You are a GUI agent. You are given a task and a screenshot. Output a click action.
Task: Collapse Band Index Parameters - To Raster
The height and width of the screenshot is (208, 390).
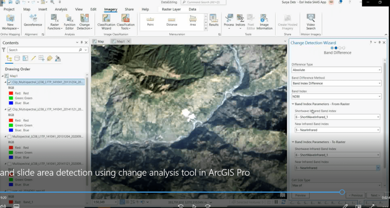click(293, 142)
